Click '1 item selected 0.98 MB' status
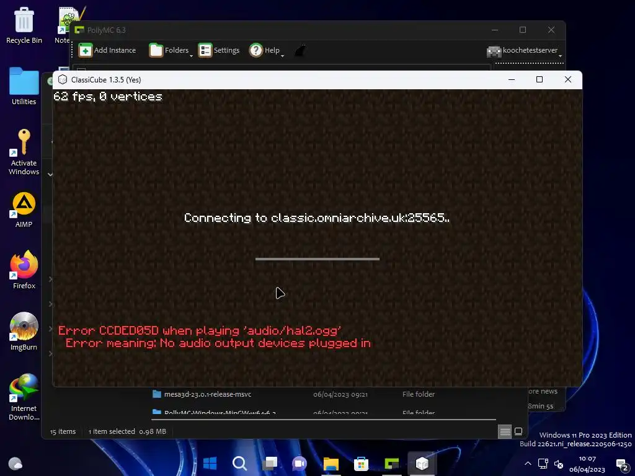The width and height of the screenshot is (635, 476). click(127, 431)
